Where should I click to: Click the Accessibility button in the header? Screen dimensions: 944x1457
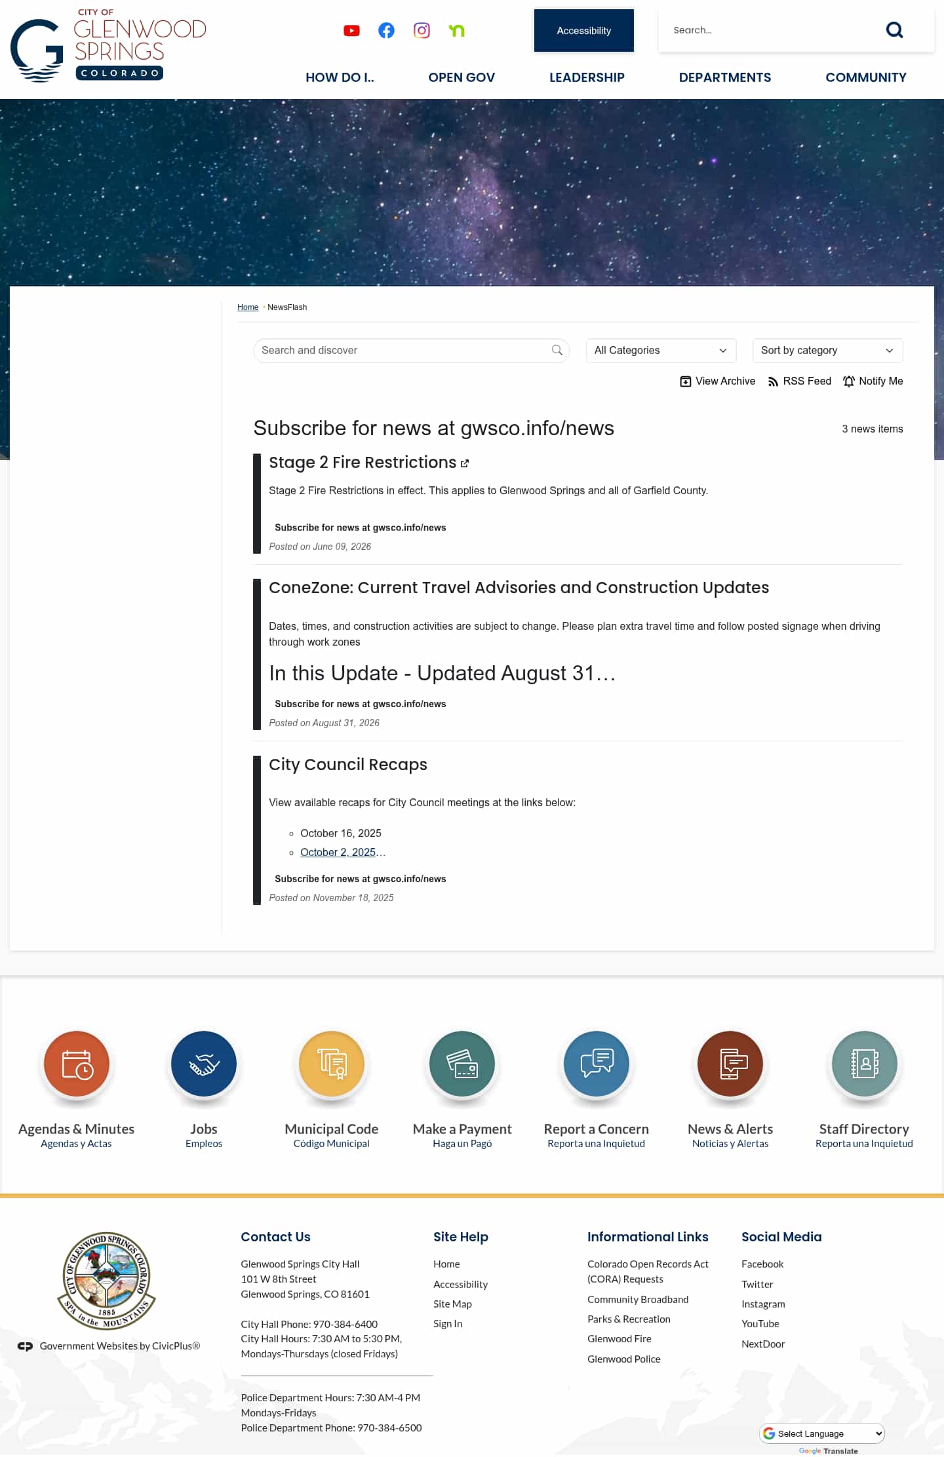click(584, 30)
